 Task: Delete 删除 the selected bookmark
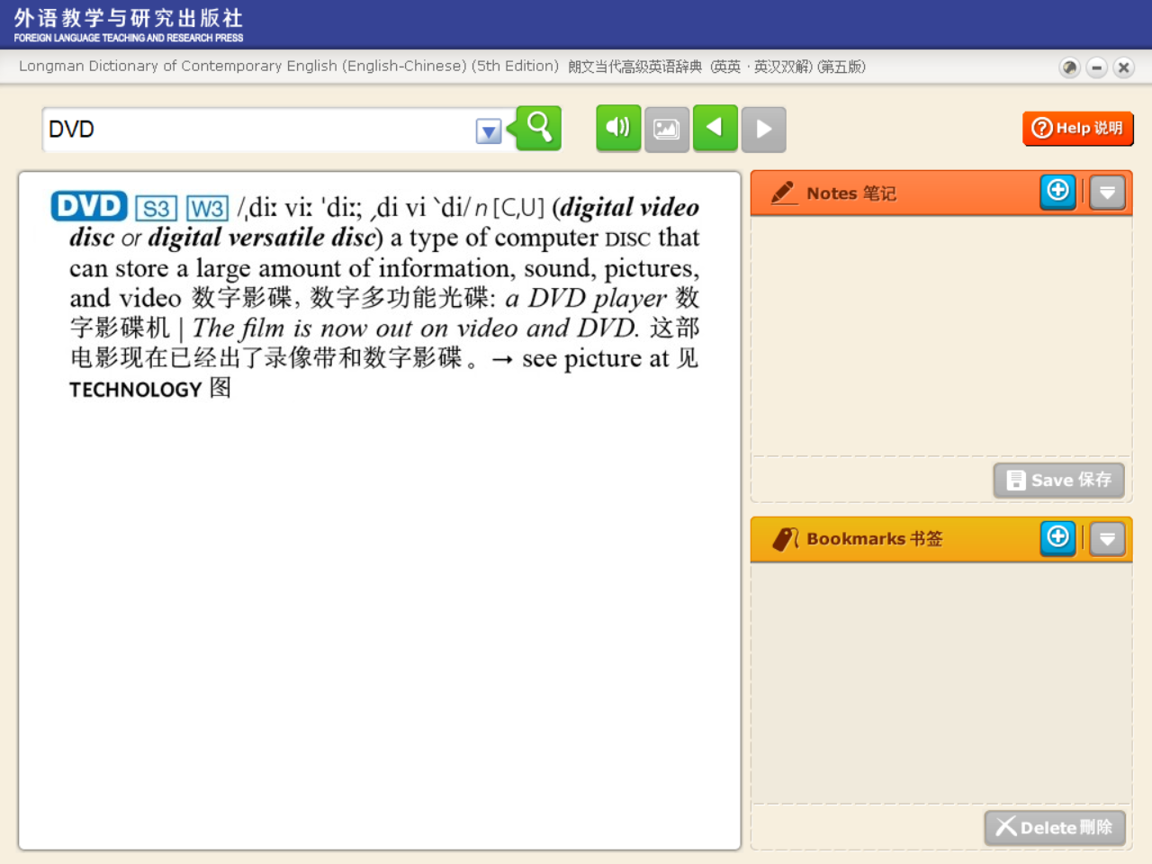click(1055, 828)
